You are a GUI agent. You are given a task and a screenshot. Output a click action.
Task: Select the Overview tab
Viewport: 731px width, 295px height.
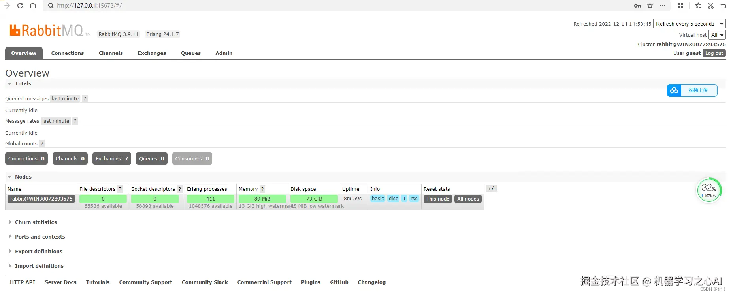(x=24, y=53)
